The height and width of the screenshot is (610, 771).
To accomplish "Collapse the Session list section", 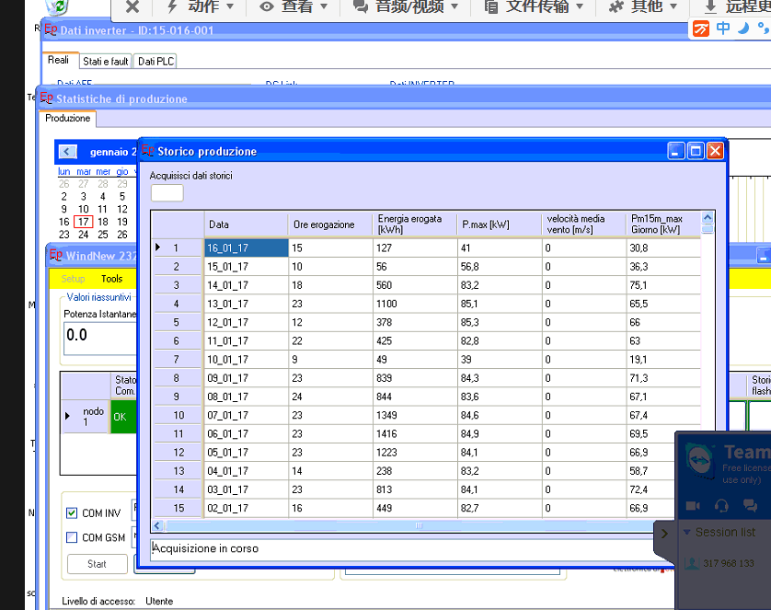I will 687,532.
